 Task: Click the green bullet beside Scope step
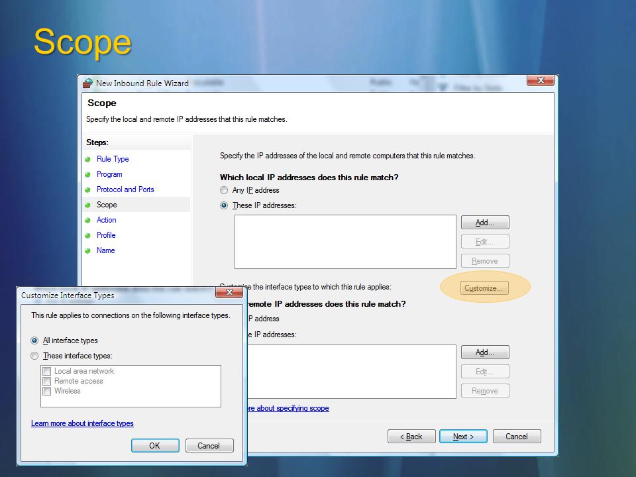(87, 205)
